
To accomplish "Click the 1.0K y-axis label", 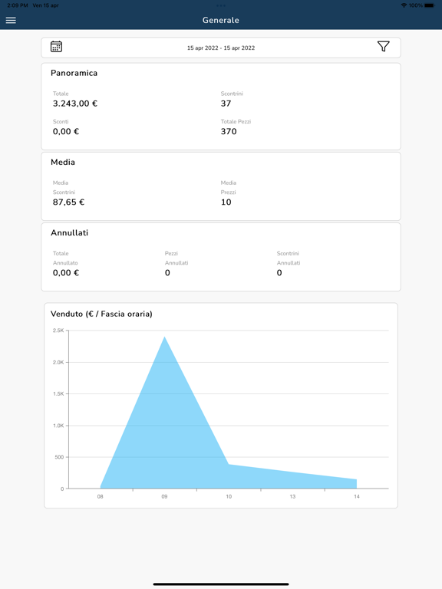I will pyautogui.click(x=58, y=426).
